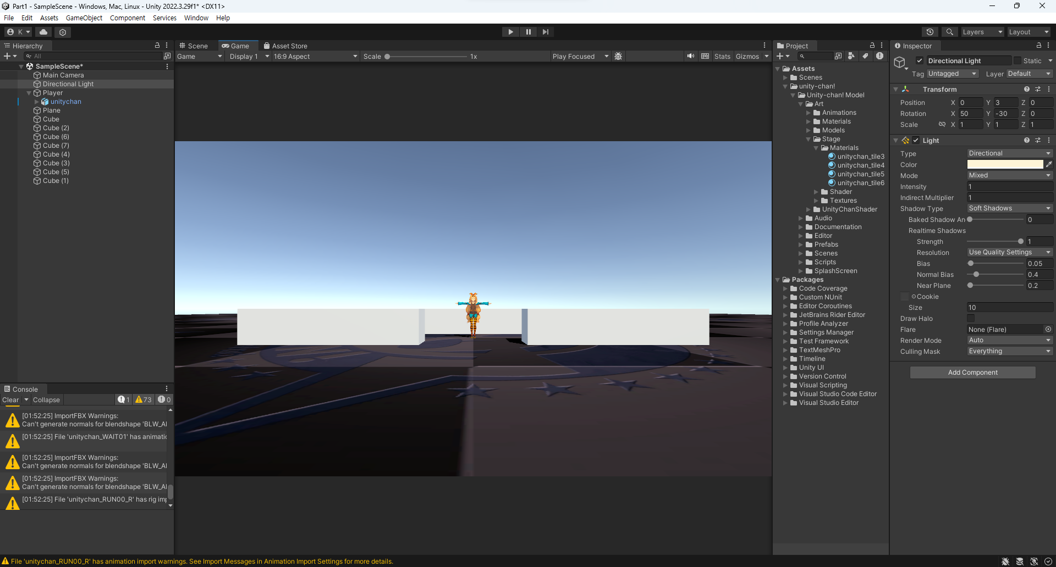Image resolution: width=1056 pixels, height=567 pixels.
Task: Toggle Directional Light active checkbox
Action: coord(920,60)
